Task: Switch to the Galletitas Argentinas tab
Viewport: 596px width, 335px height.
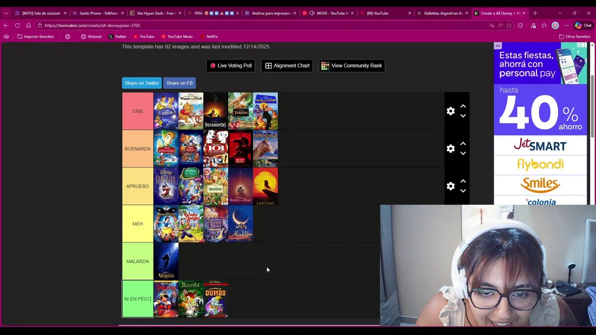Action: (x=443, y=13)
